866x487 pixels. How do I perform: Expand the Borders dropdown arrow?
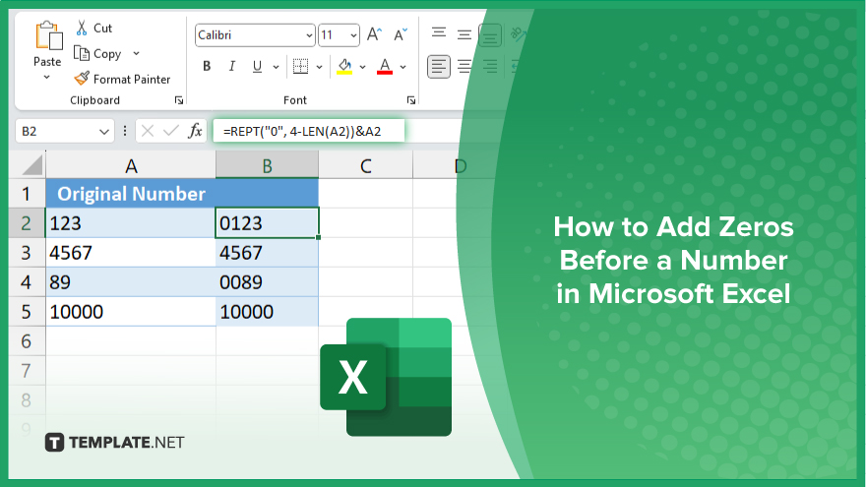pyautogui.click(x=319, y=67)
